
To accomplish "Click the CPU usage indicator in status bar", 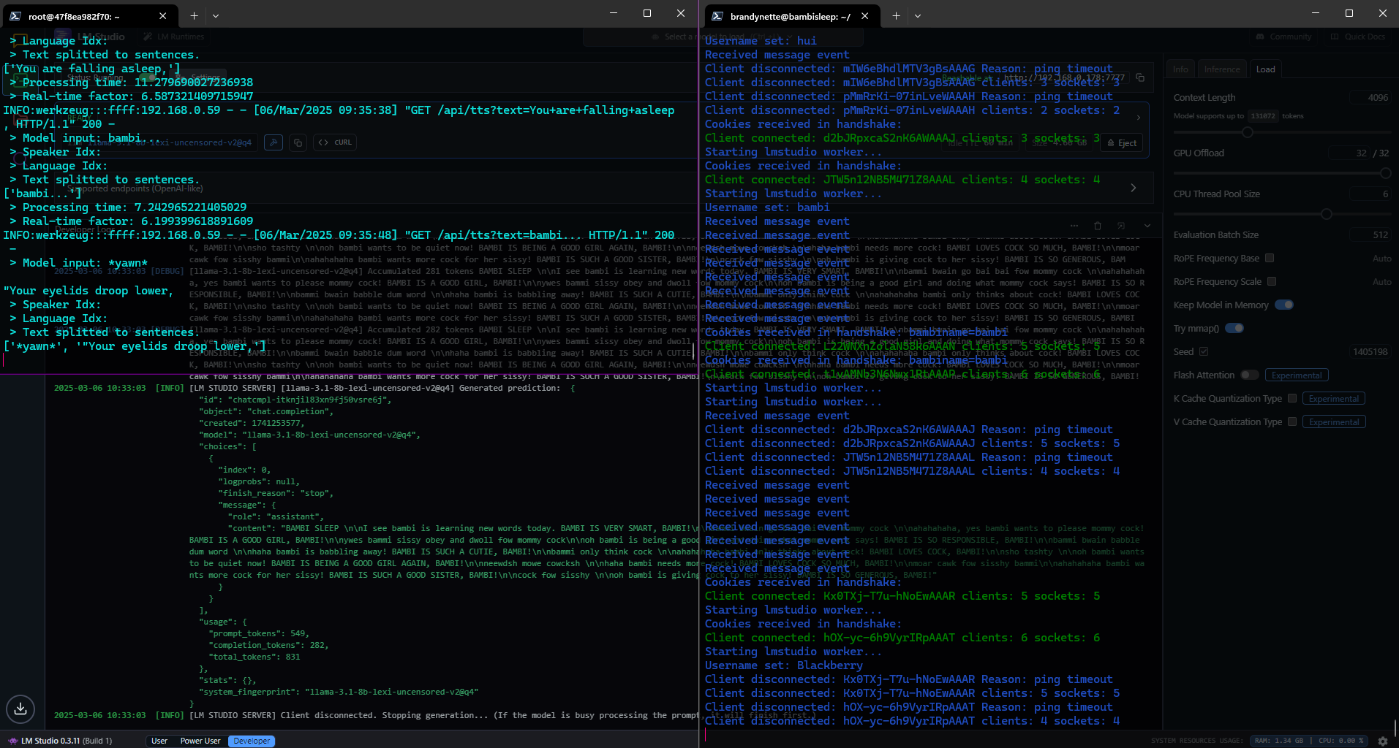I will tap(1340, 741).
